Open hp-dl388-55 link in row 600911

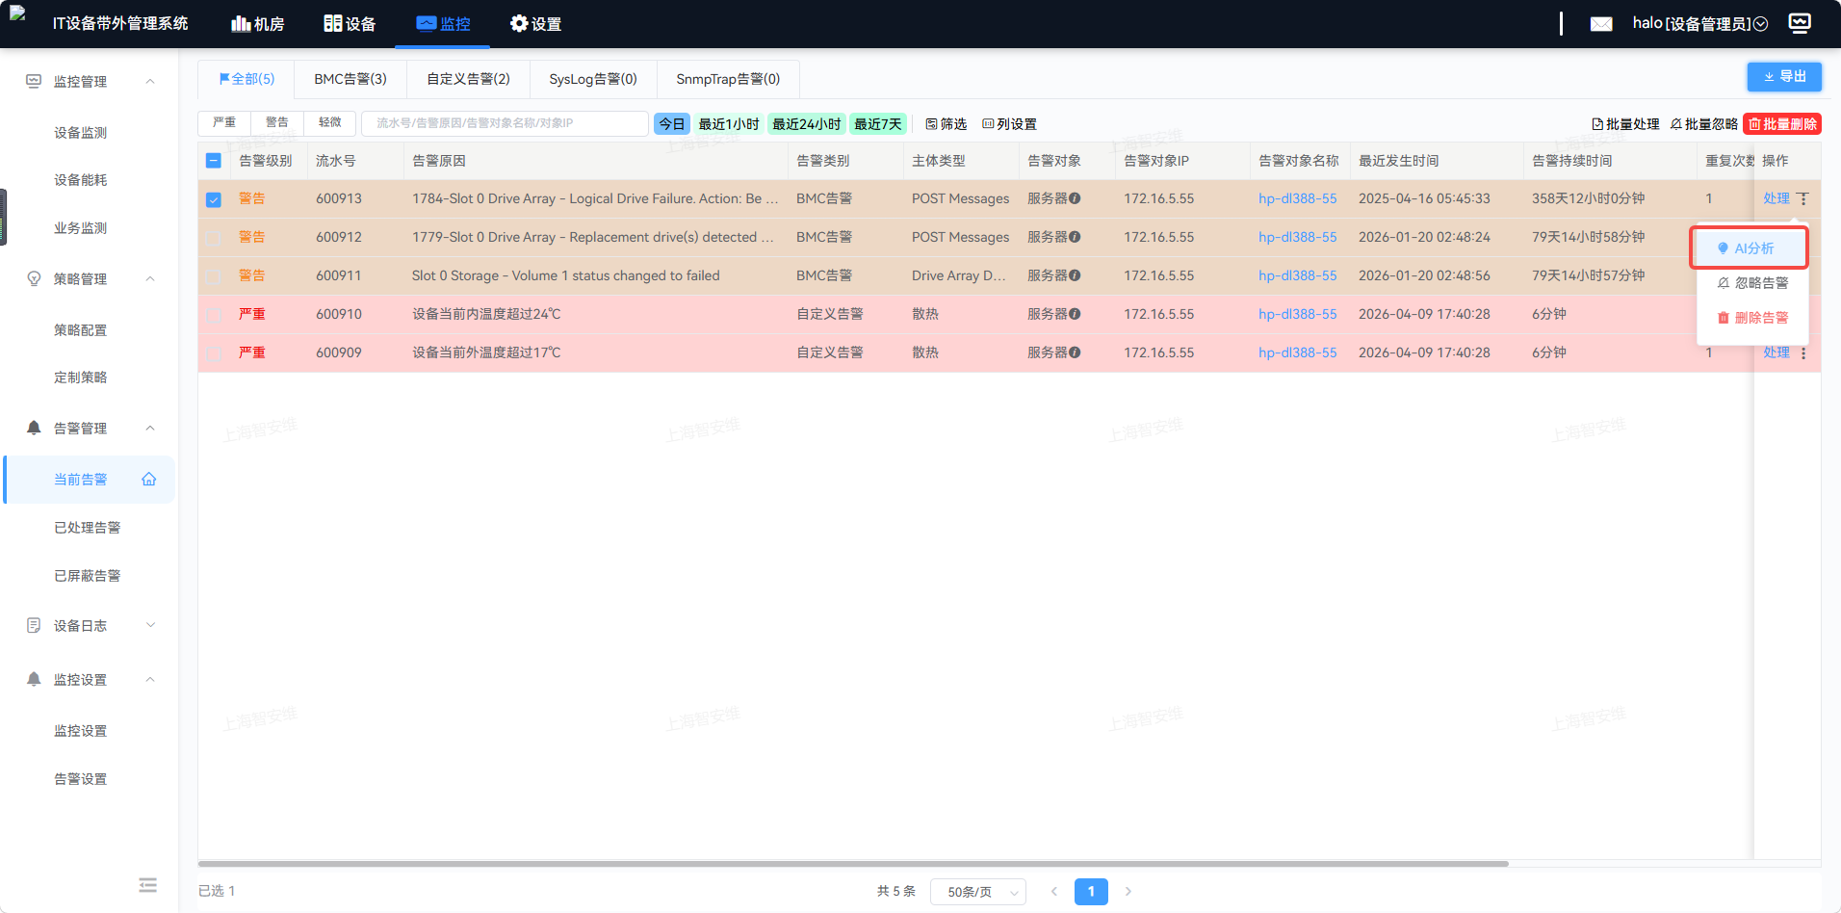1297,275
